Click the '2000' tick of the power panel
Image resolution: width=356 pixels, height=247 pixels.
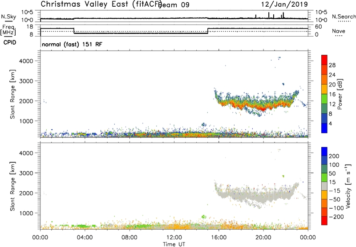click(x=26, y=101)
